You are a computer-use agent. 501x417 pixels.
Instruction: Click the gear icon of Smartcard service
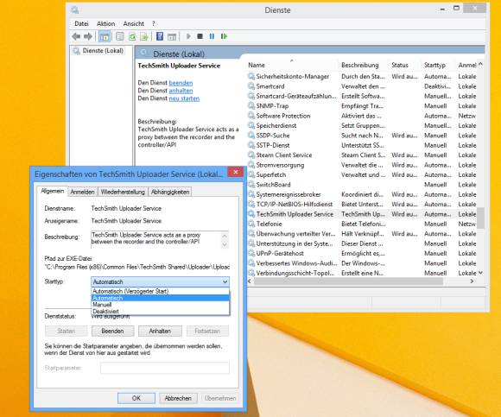pos(251,86)
